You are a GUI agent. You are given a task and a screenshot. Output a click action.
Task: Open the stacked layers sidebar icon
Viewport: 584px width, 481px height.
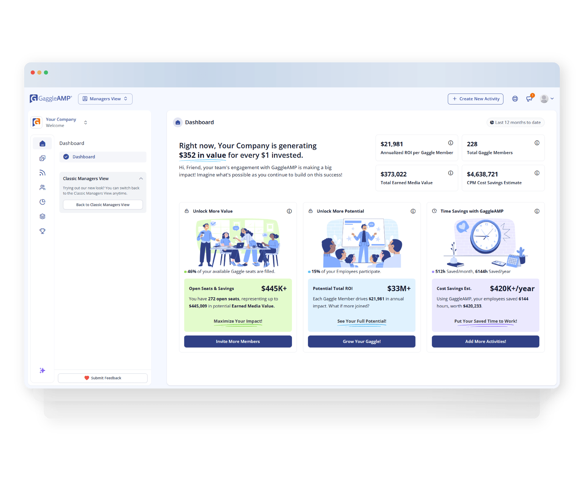(42, 216)
